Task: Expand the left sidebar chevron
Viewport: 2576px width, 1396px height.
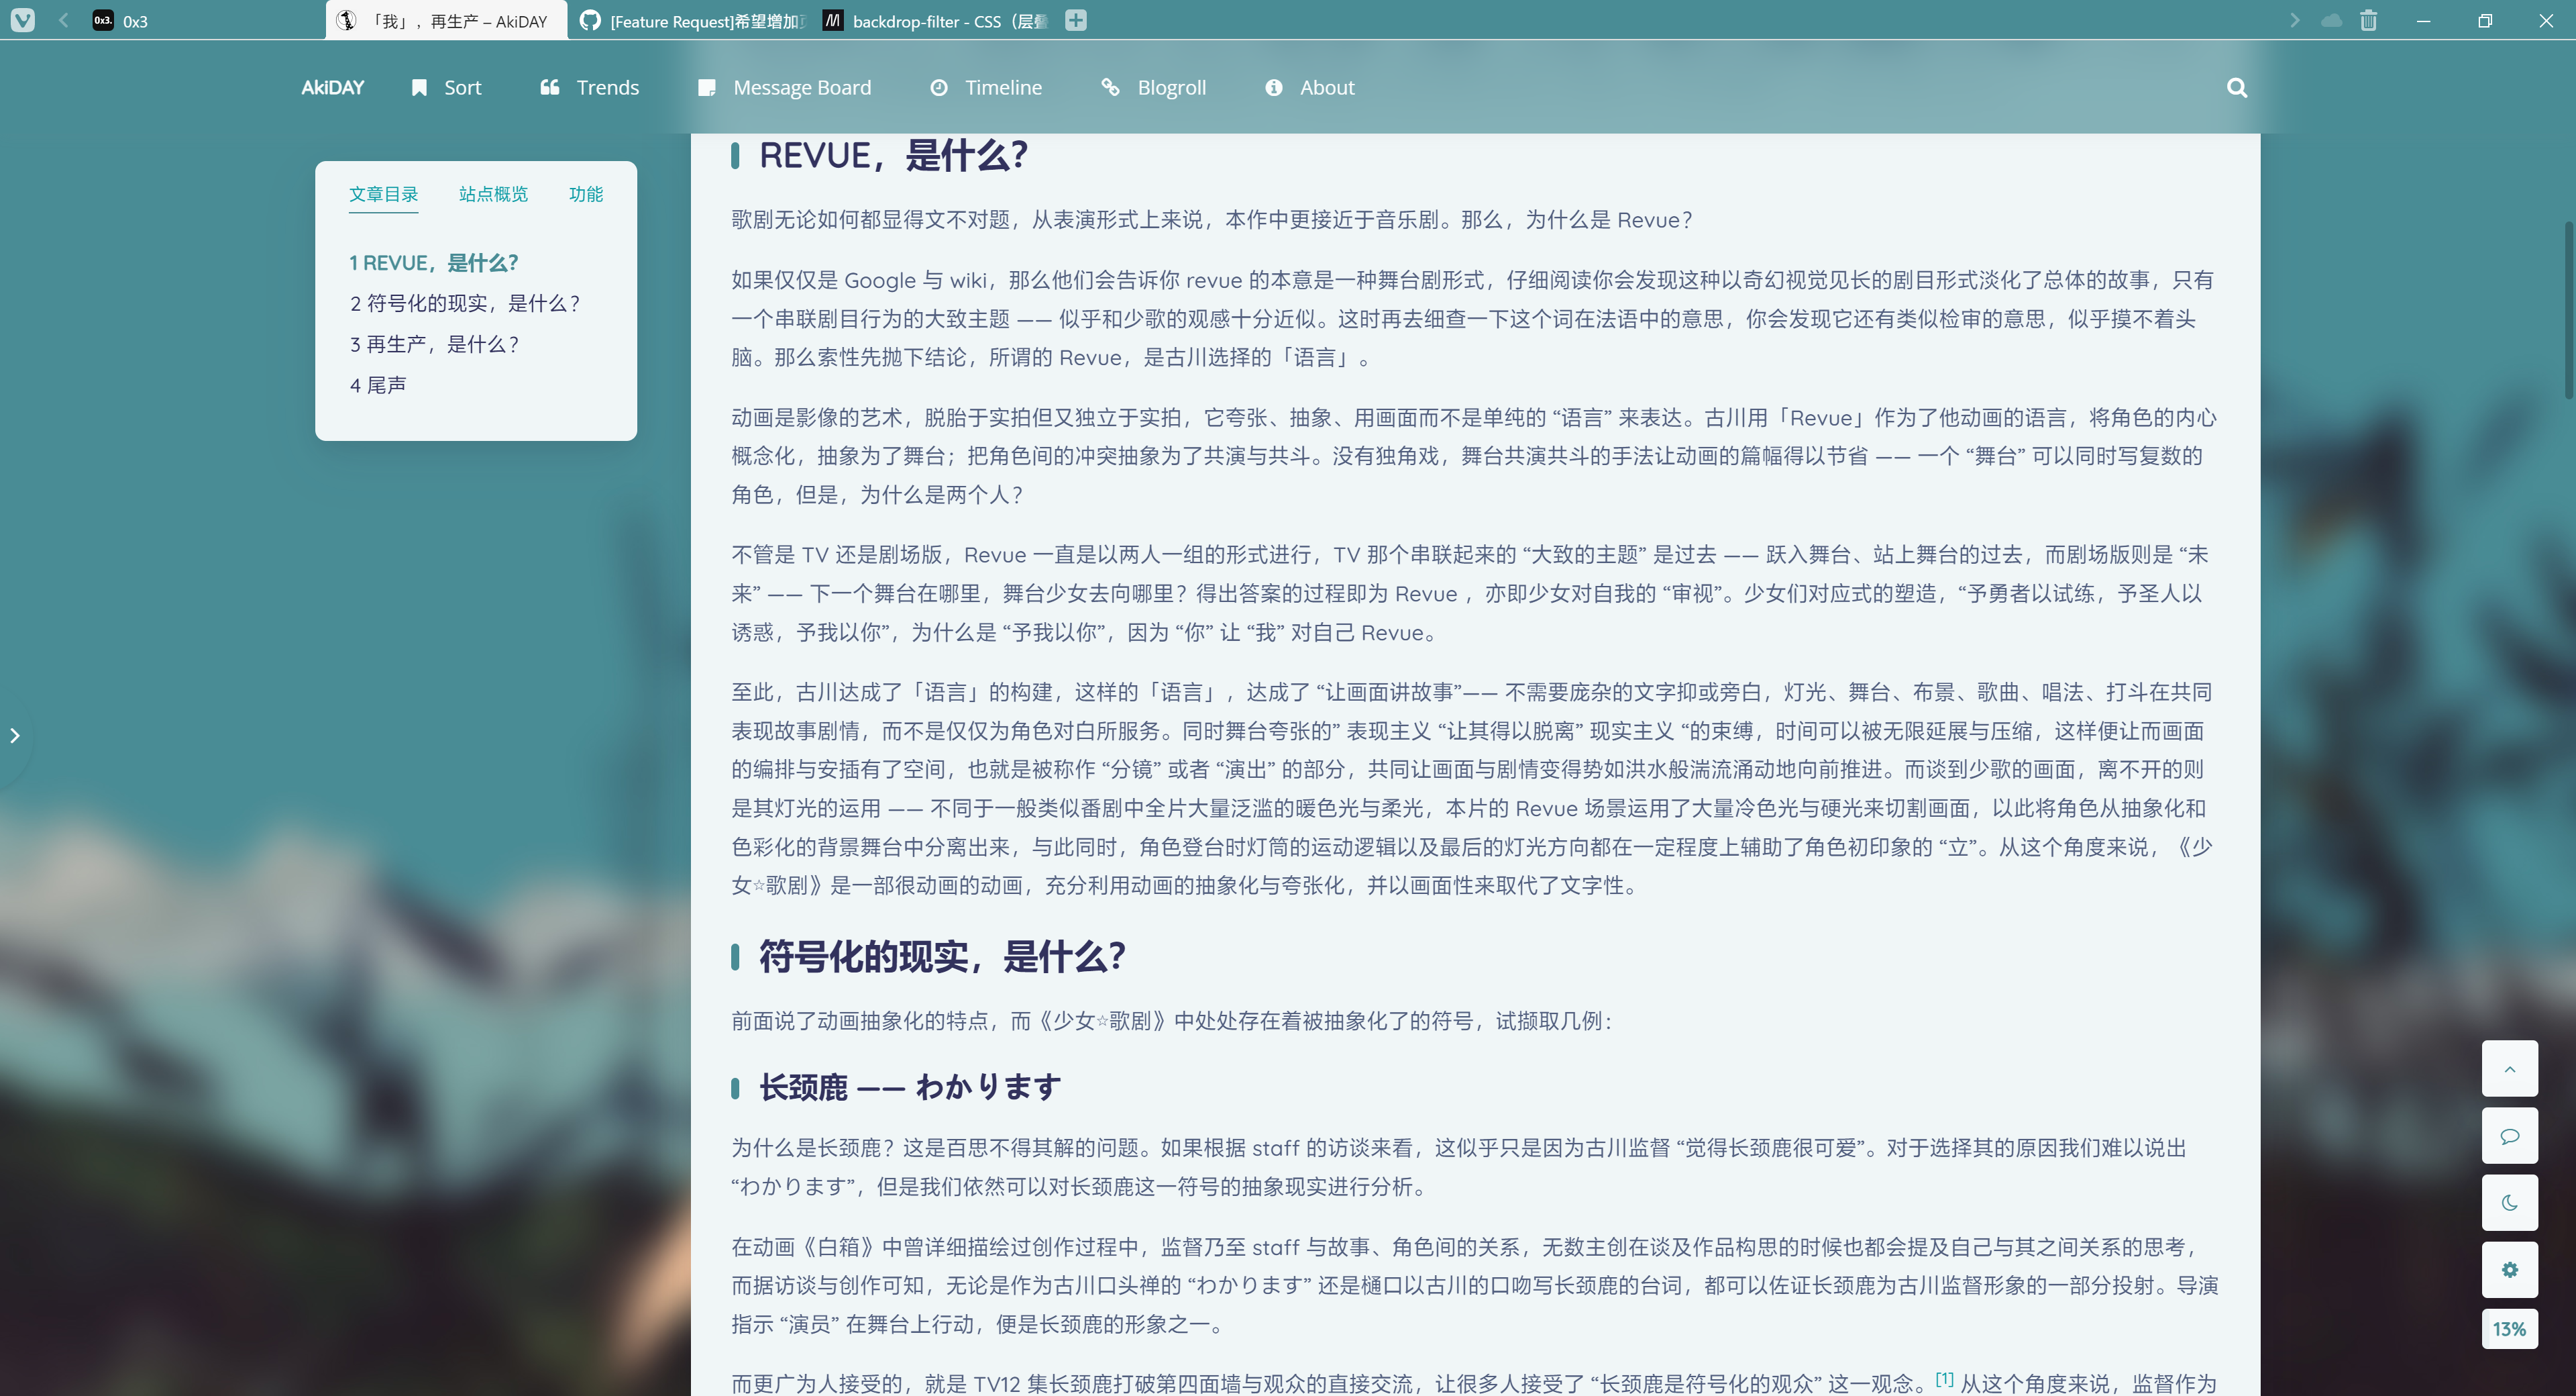Action: coord(16,736)
